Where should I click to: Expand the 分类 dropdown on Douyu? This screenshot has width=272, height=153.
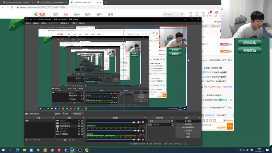[x=77, y=14]
